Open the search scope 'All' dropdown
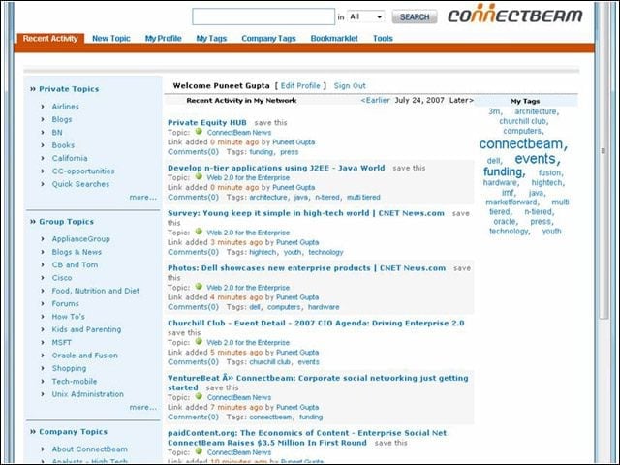This screenshot has height=465, width=620. [366, 17]
